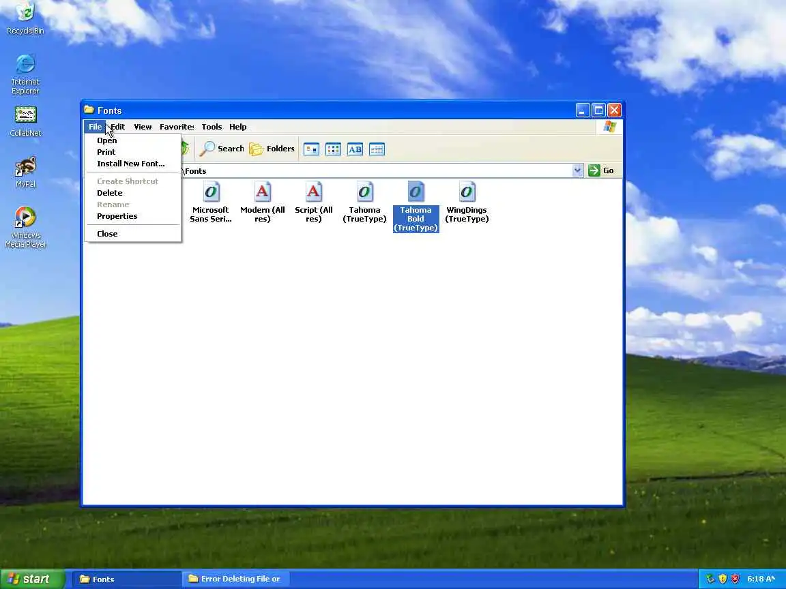
Task: Click the Windows flag logo in menu bar
Action: 609,127
